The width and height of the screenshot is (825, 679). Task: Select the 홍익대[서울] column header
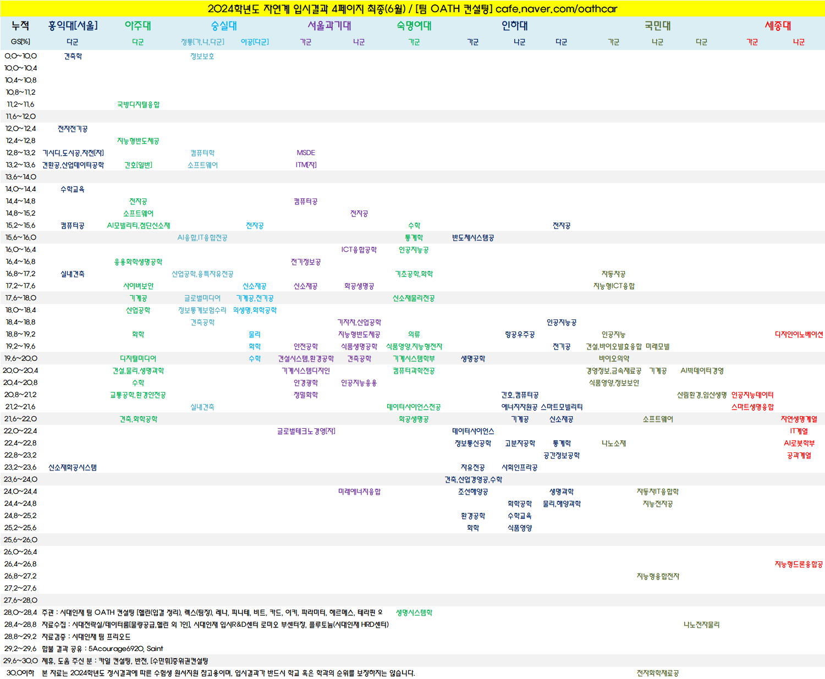pyautogui.click(x=73, y=26)
